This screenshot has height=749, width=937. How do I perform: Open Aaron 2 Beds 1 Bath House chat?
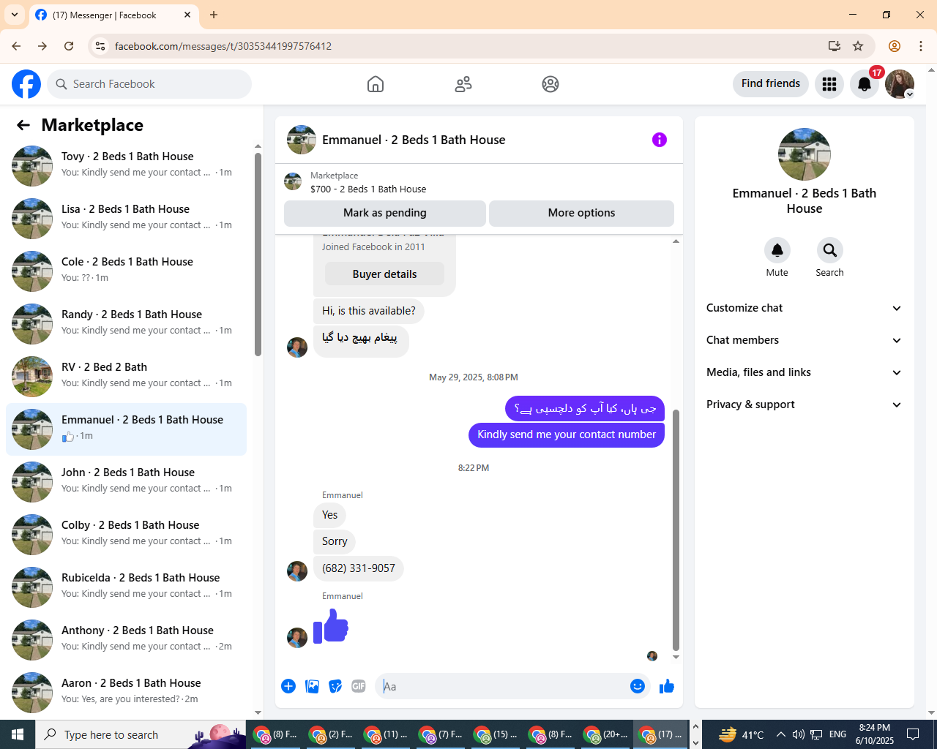pos(127,693)
